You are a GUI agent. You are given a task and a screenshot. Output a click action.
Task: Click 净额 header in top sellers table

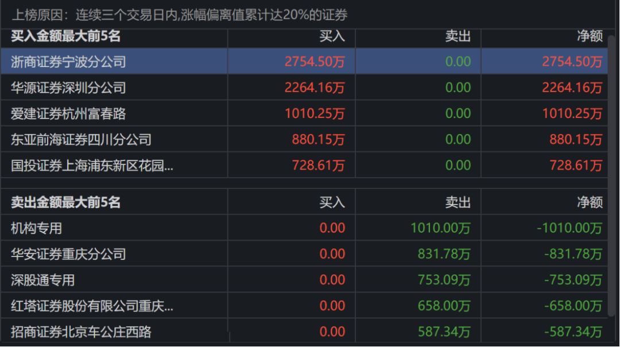[590, 203]
